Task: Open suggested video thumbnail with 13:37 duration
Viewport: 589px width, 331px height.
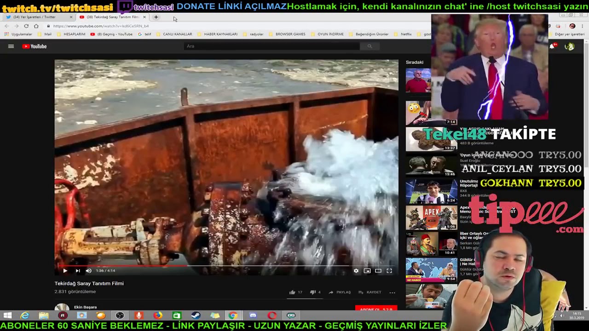Action: pos(431,139)
